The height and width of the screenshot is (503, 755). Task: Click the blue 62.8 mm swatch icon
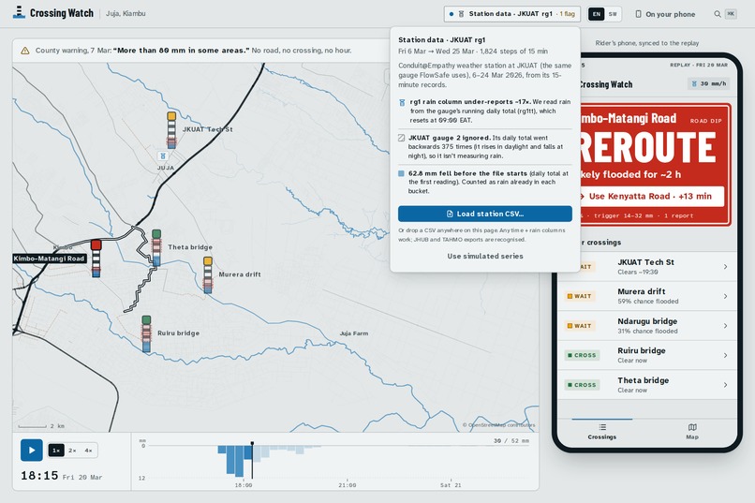[401, 173]
